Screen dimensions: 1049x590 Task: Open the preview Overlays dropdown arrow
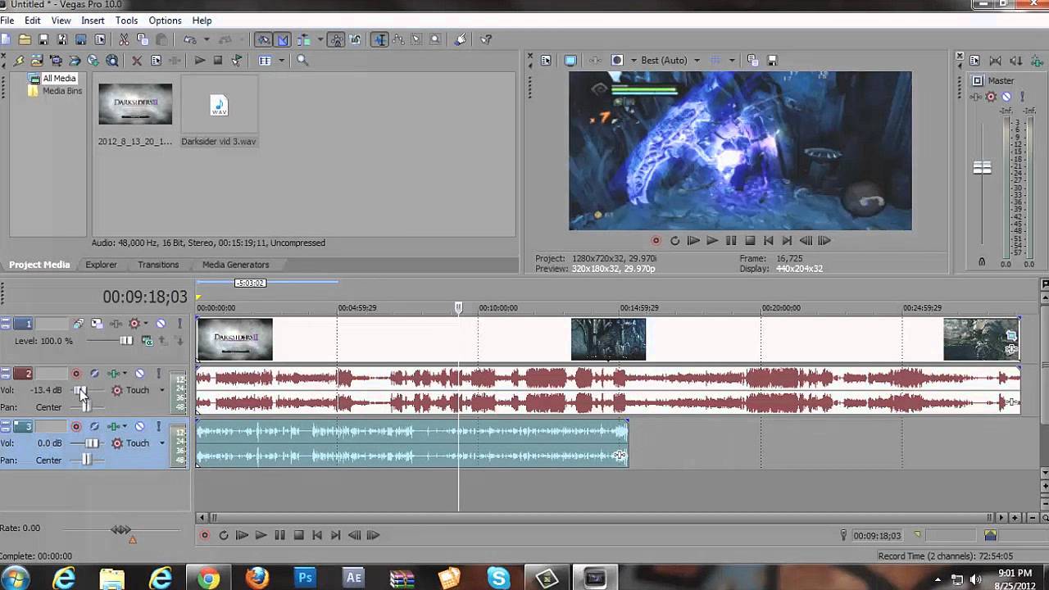[x=731, y=61]
